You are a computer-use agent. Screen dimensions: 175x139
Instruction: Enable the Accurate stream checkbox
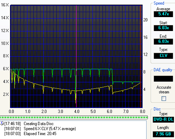(x=164, y=98)
